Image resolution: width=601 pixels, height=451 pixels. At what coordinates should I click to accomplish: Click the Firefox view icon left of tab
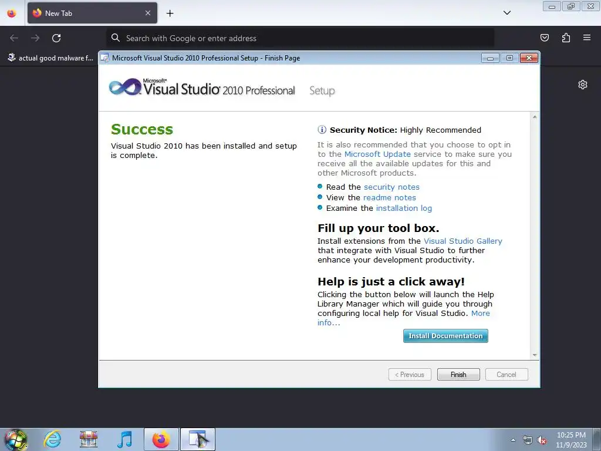(12, 13)
